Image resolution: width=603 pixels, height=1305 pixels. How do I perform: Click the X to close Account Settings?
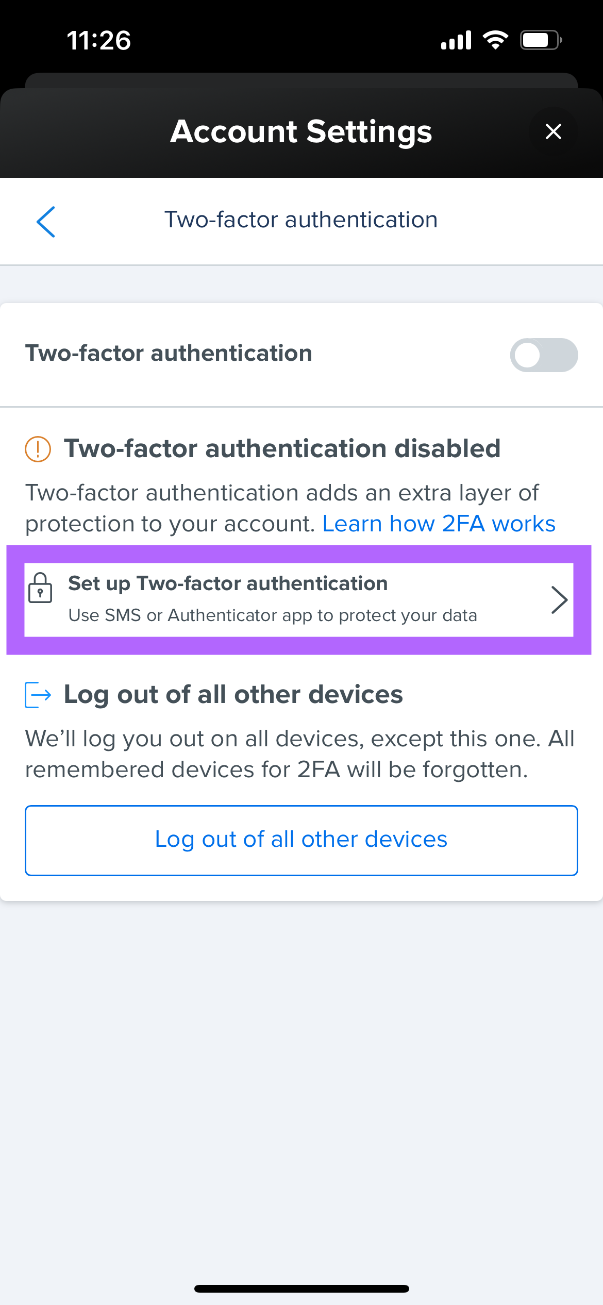[x=553, y=131]
